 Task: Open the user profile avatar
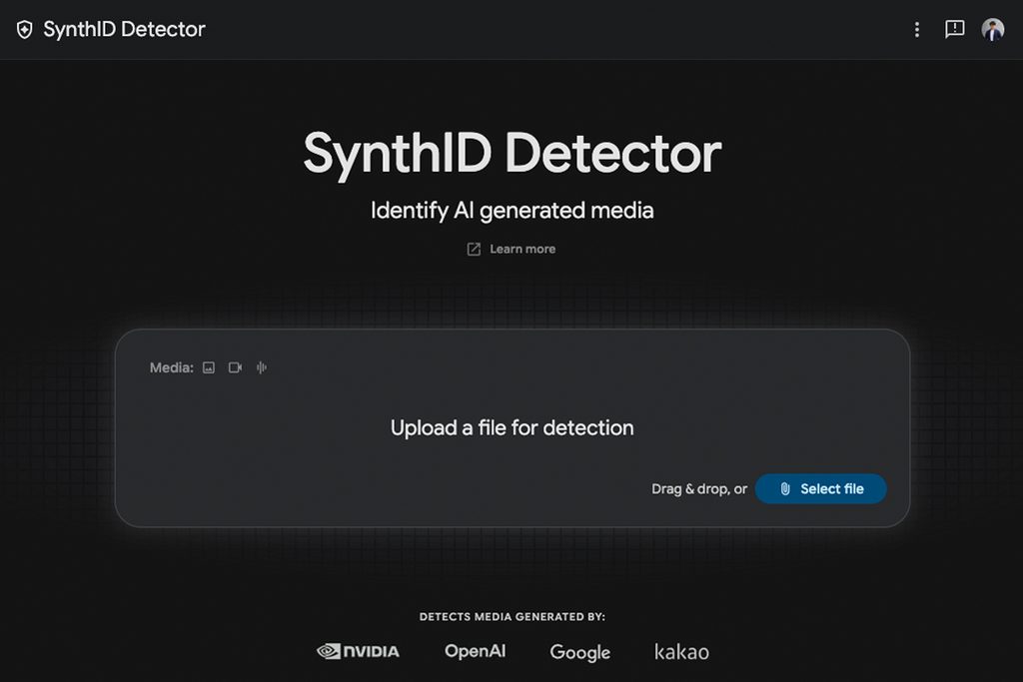click(992, 29)
